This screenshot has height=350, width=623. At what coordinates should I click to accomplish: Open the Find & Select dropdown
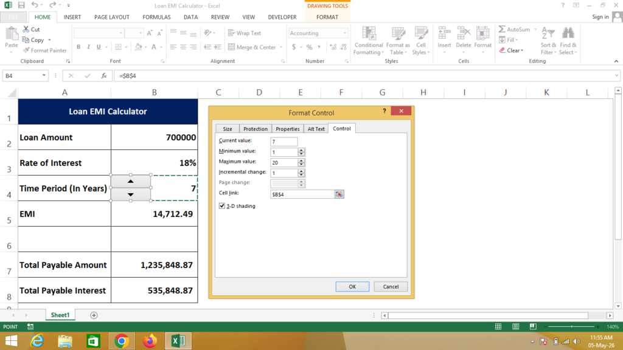568,41
